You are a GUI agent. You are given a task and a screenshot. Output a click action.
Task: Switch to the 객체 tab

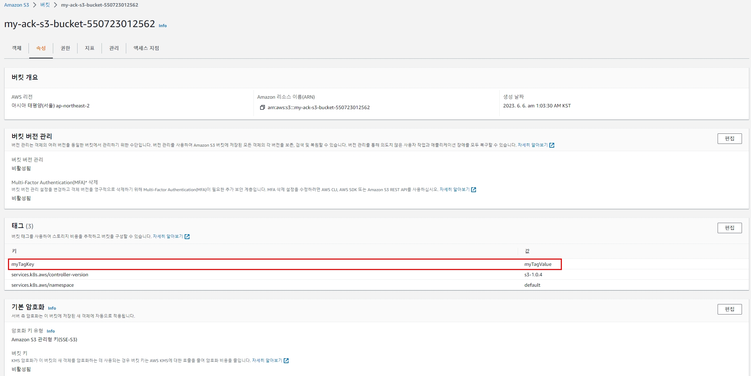pos(17,48)
